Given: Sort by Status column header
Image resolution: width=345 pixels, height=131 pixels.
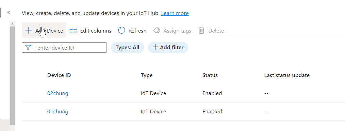Looking at the screenshot, I should pos(210,75).
